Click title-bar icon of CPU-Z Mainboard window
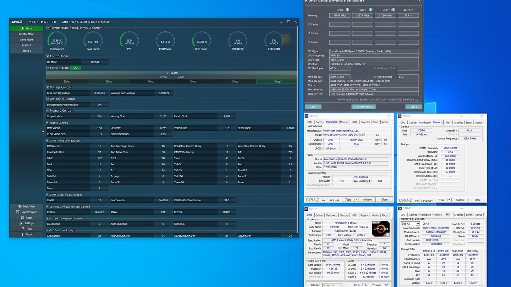 [x=307, y=116]
